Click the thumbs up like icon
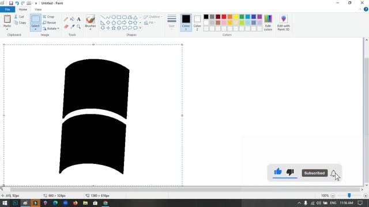 278,171
